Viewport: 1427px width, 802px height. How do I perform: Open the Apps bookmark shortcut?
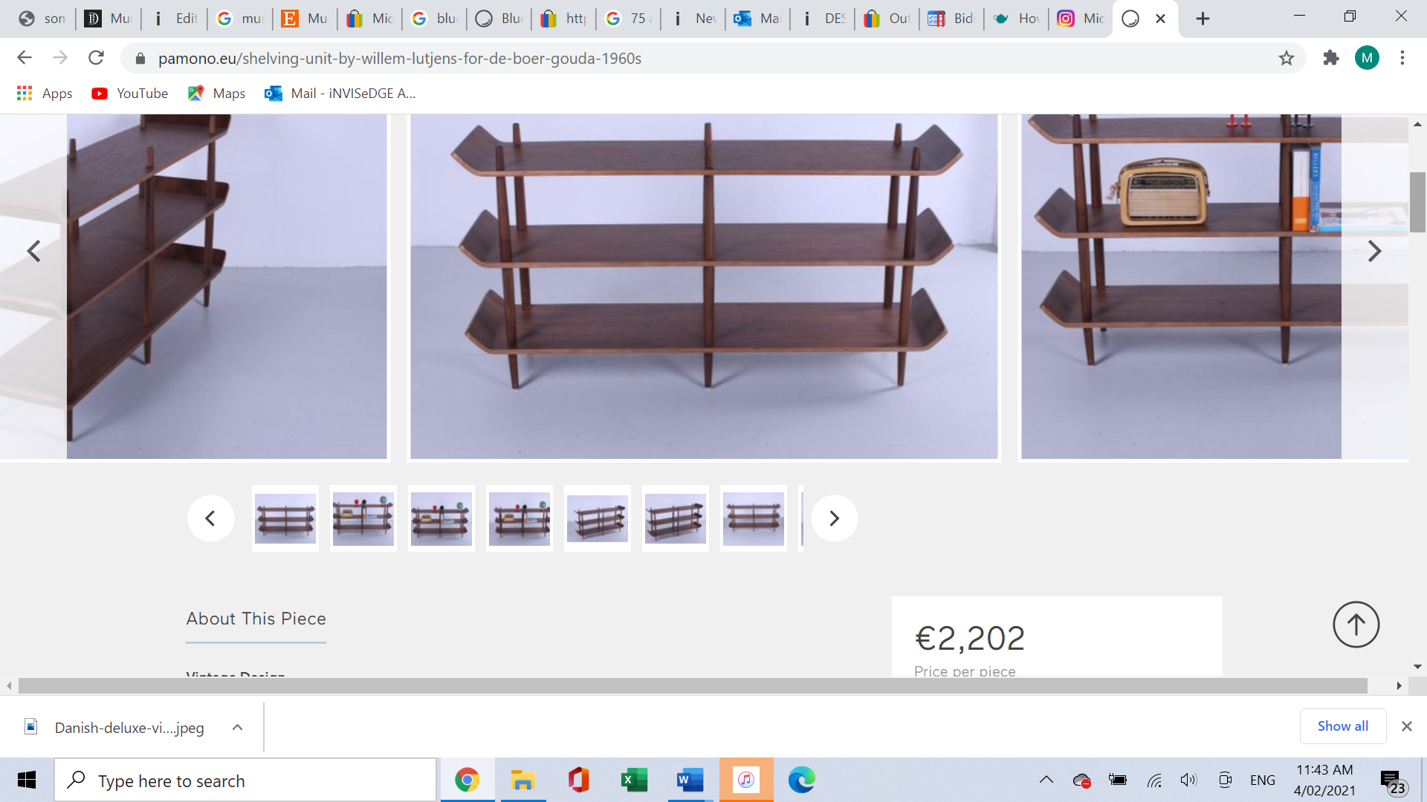45,94
